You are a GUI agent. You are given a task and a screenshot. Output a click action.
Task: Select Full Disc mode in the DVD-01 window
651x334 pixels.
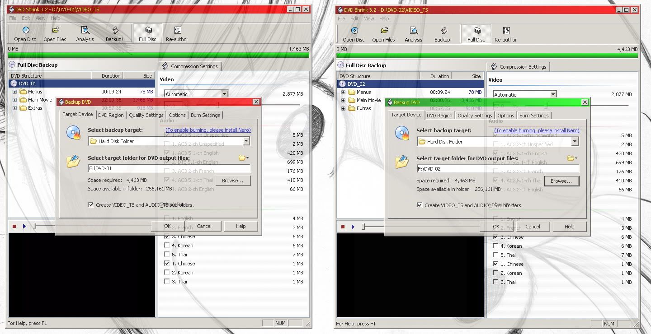pos(147,33)
